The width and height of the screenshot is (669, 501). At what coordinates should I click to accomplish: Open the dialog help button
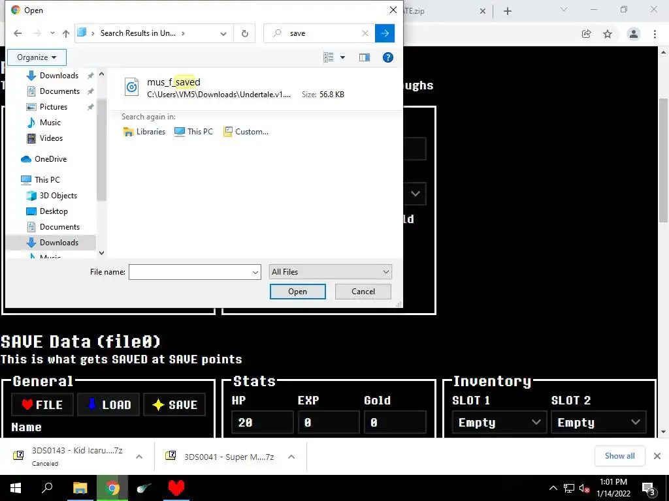click(388, 57)
